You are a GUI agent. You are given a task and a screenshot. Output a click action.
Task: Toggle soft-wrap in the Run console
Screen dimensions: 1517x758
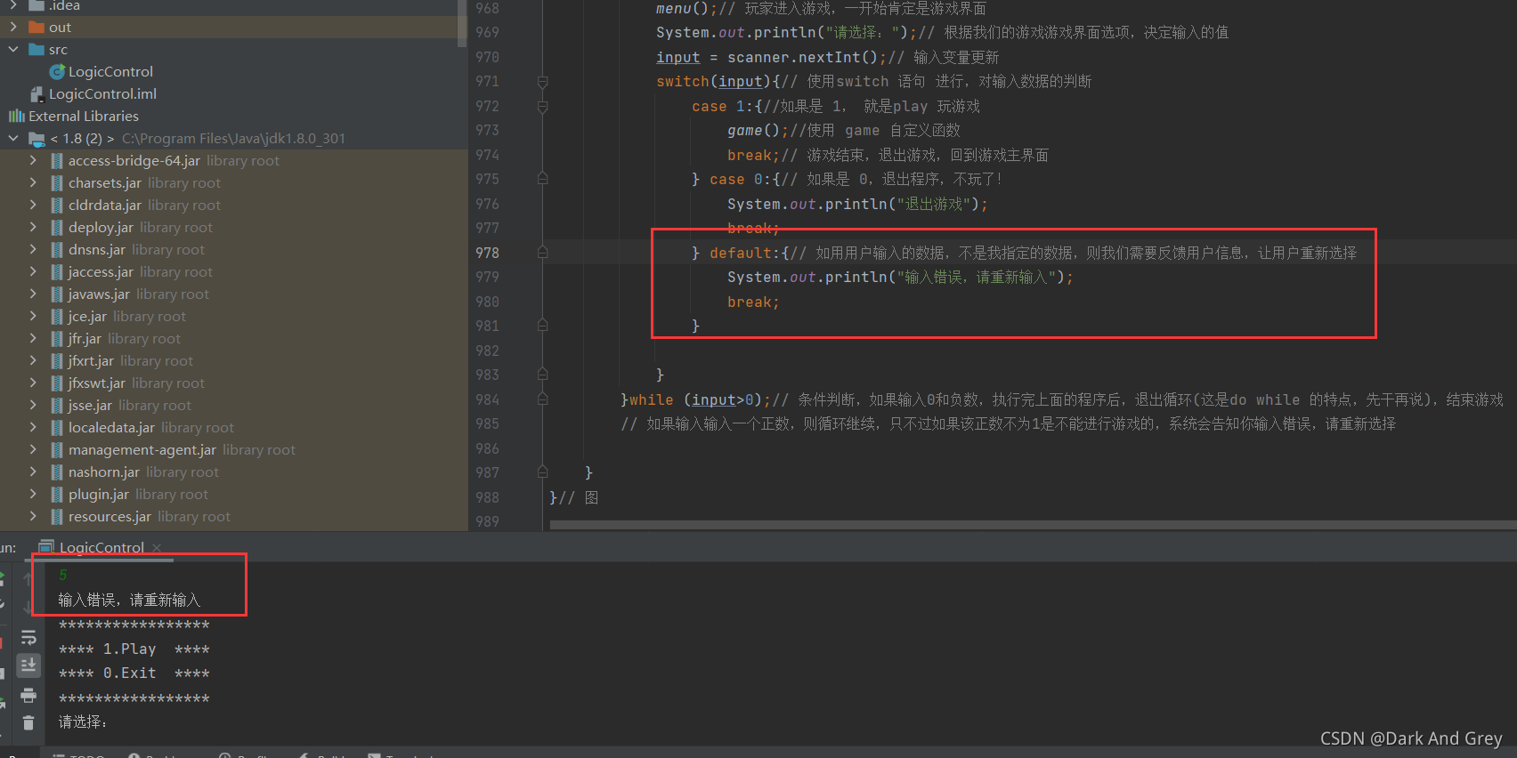coord(28,637)
